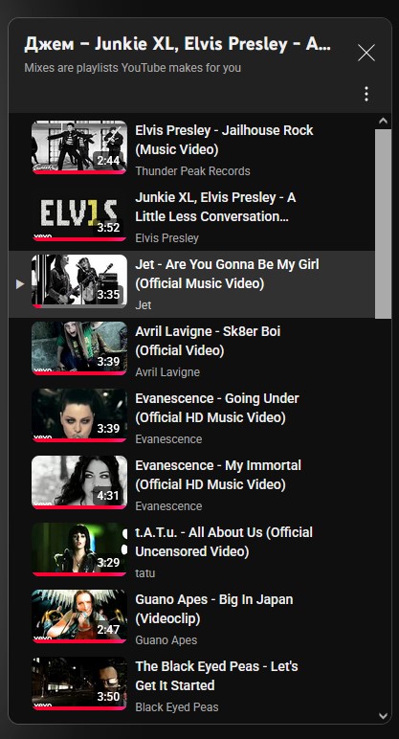Click the mix title heading
Viewport: 399px width, 739px height.
click(x=178, y=44)
